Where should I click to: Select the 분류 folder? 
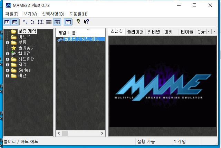tap(22, 42)
